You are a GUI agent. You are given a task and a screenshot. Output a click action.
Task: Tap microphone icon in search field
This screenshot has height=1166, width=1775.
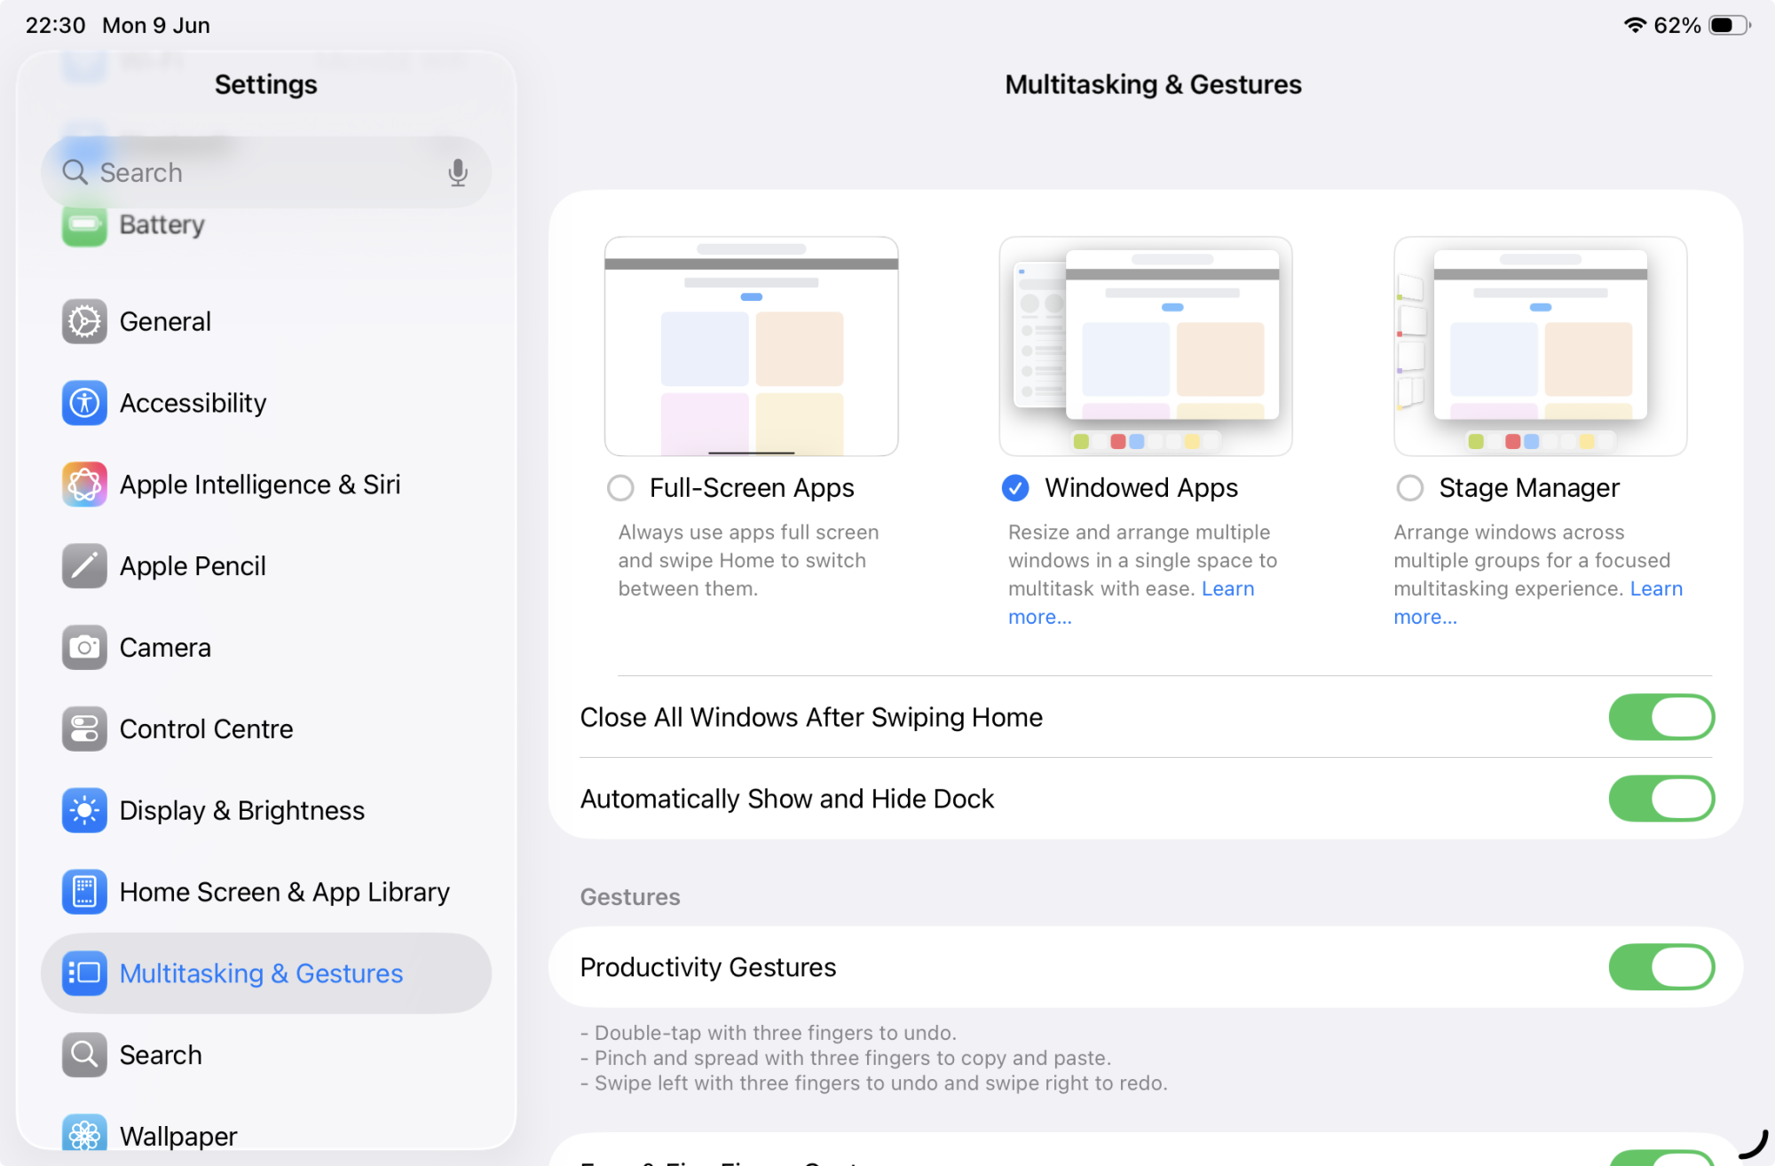tap(458, 172)
